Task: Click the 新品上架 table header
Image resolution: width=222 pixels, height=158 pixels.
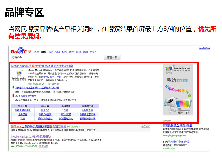Action: 23,106
